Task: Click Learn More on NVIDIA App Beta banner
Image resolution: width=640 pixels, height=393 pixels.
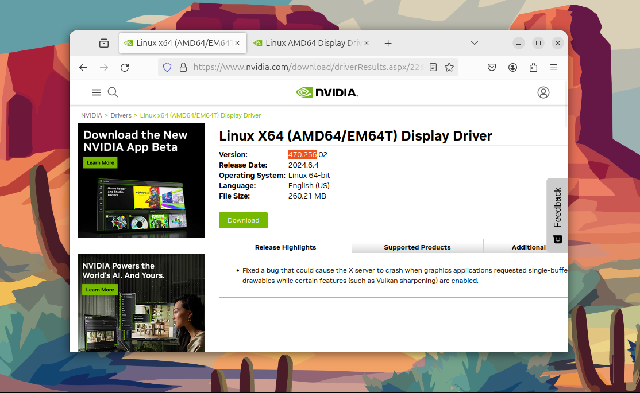Action: pos(101,163)
